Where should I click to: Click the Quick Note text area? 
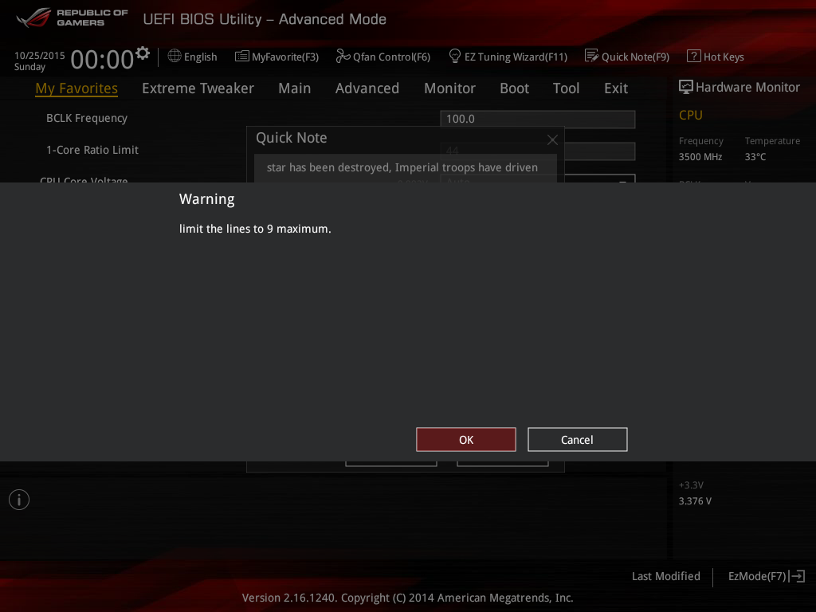pyautogui.click(x=406, y=168)
